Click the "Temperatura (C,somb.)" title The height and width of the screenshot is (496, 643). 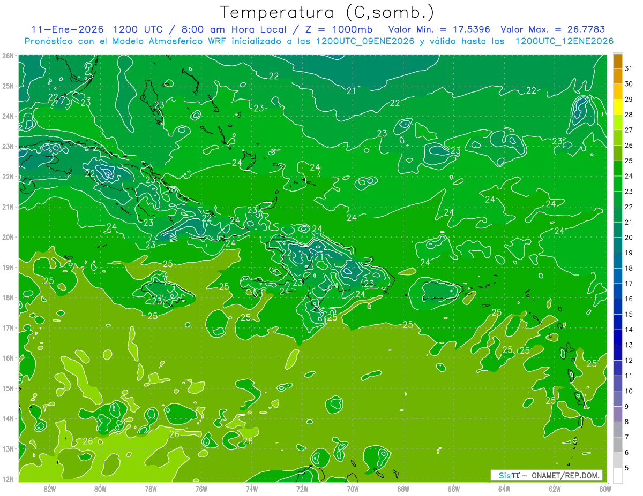327,12
